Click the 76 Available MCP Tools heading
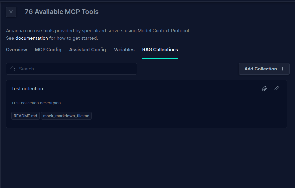Screen dimensions: 295x188 [x=61, y=12]
